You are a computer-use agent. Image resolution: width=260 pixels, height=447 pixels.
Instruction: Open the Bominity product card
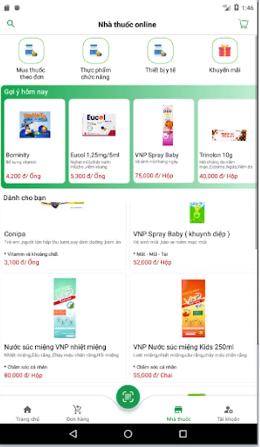(x=35, y=141)
